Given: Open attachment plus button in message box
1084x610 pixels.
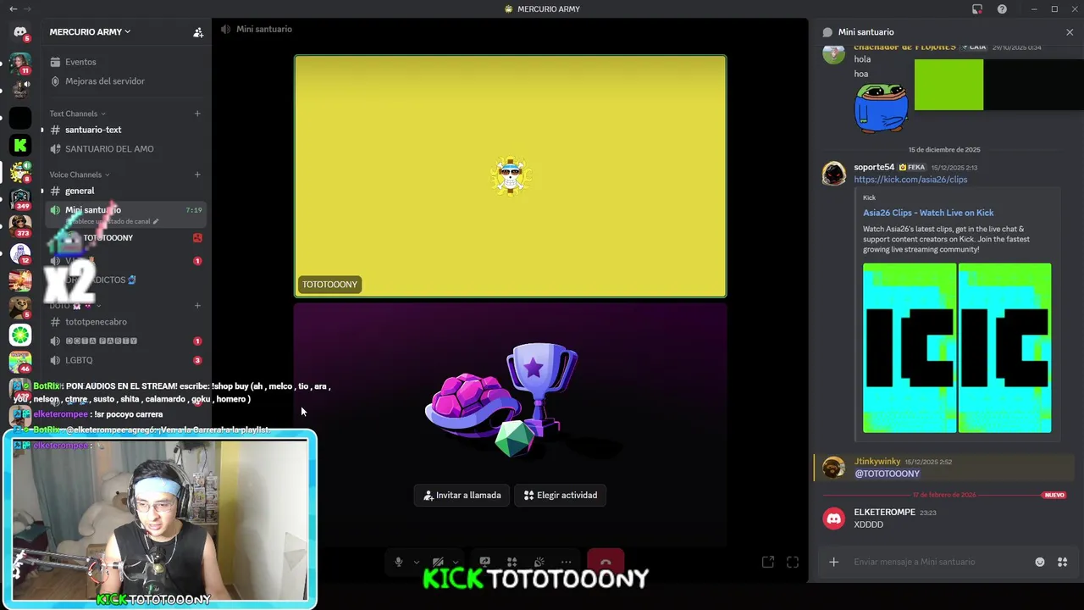Looking at the screenshot, I should pyautogui.click(x=833, y=562).
